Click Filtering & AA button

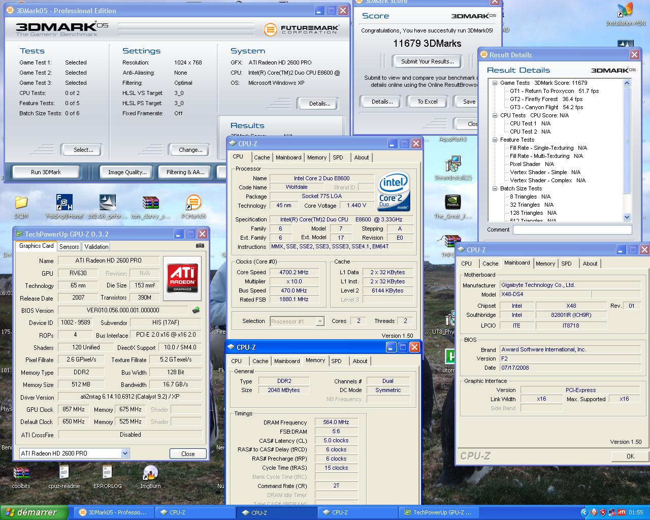(185, 172)
